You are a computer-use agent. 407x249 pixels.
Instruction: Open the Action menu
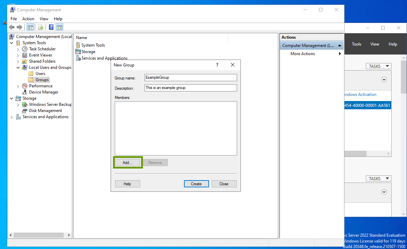pos(28,19)
